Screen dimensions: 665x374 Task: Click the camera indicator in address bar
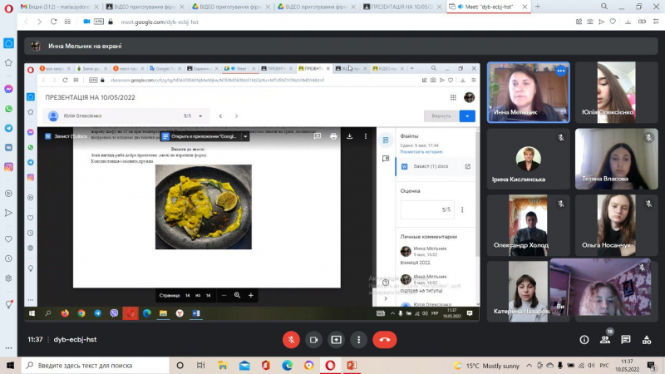pos(86,22)
